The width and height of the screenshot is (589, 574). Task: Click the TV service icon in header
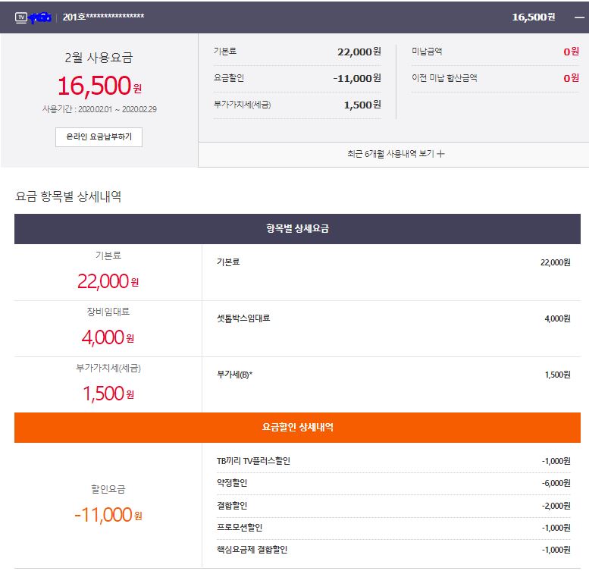(x=21, y=17)
